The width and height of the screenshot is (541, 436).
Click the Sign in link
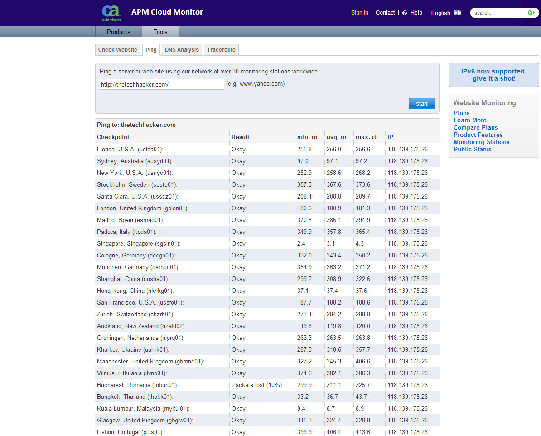(359, 12)
